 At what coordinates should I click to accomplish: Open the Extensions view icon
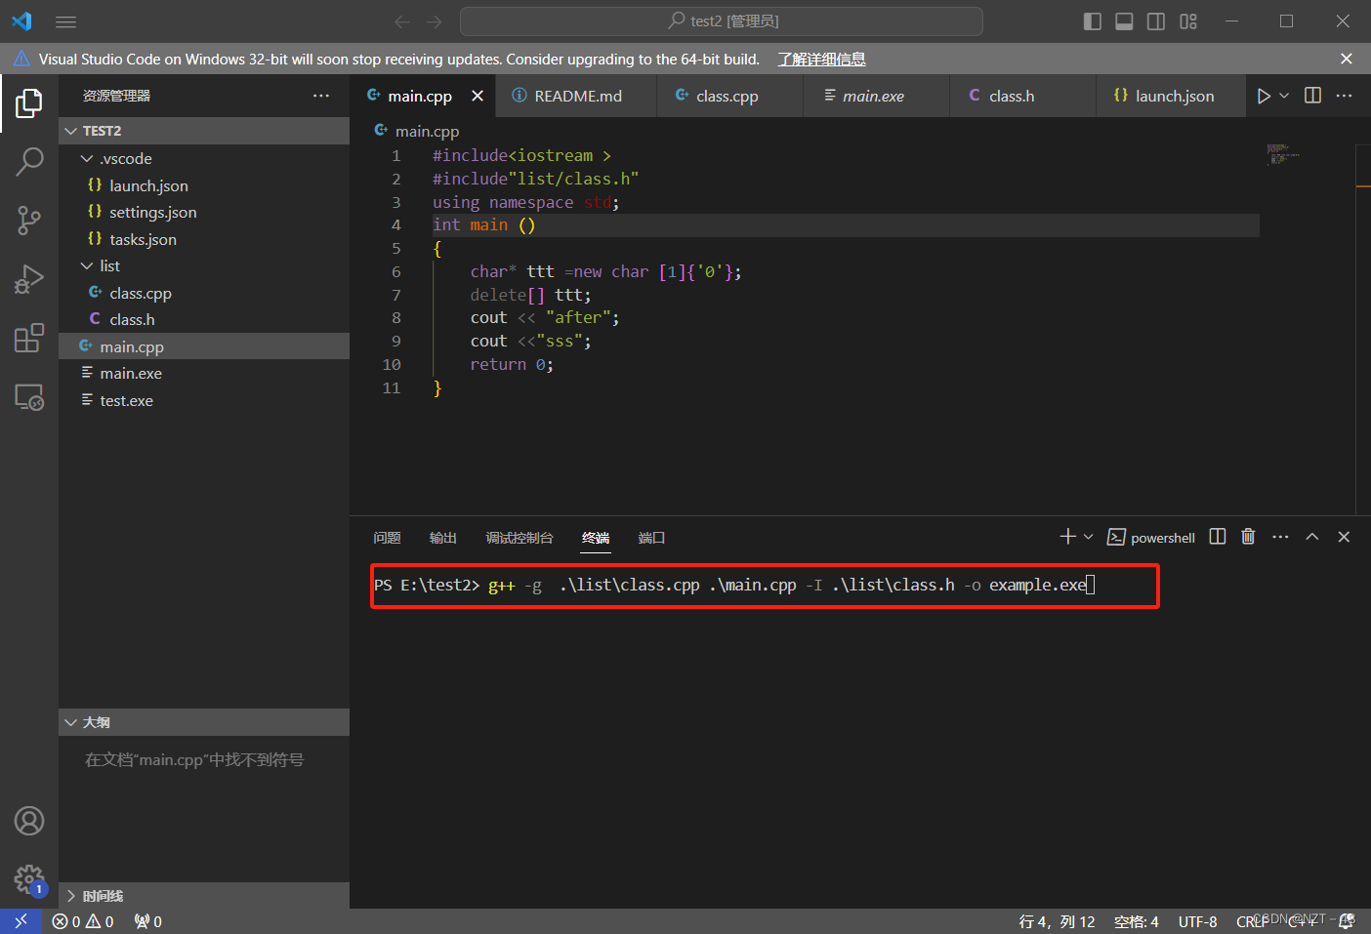pyautogui.click(x=29, y=338)
